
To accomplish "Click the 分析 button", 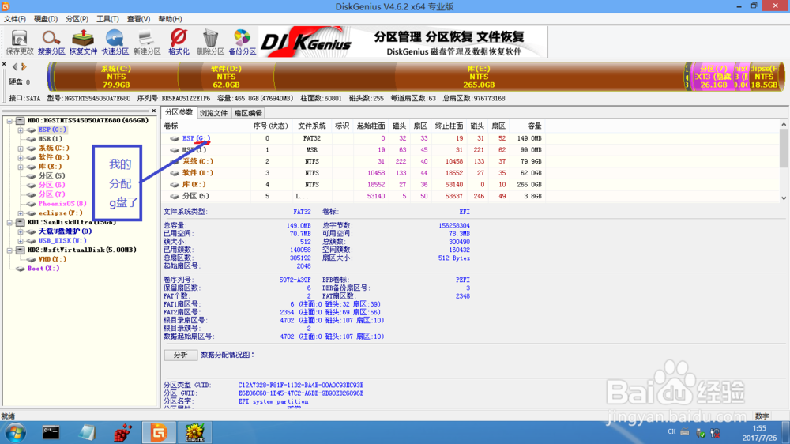I will pyautogui.click(x=180, y=355).
